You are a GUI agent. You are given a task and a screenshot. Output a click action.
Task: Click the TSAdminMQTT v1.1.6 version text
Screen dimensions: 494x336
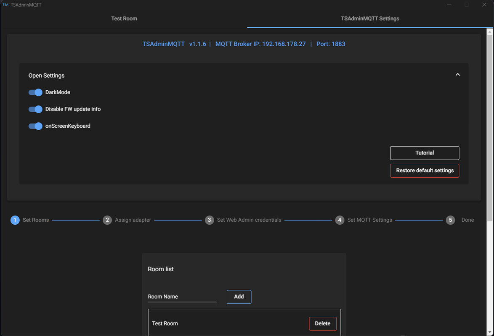pyautogui.click(x=174, y=44)
